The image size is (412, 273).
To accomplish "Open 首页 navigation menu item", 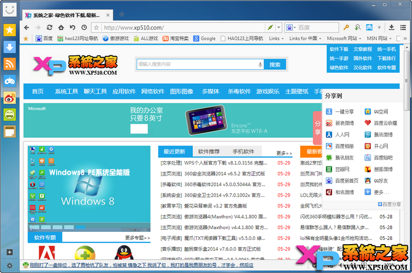I will point(38,91).
